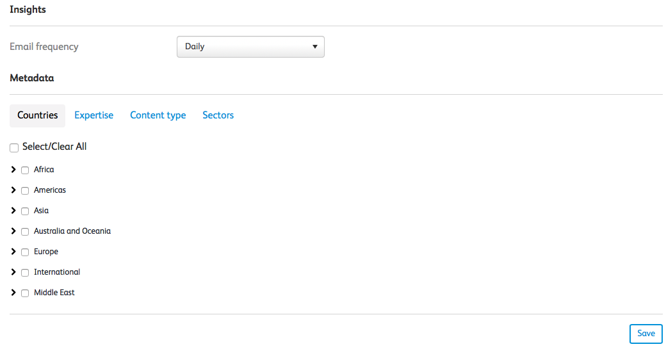Check the Africa checkbox

(x=25, y=170)
